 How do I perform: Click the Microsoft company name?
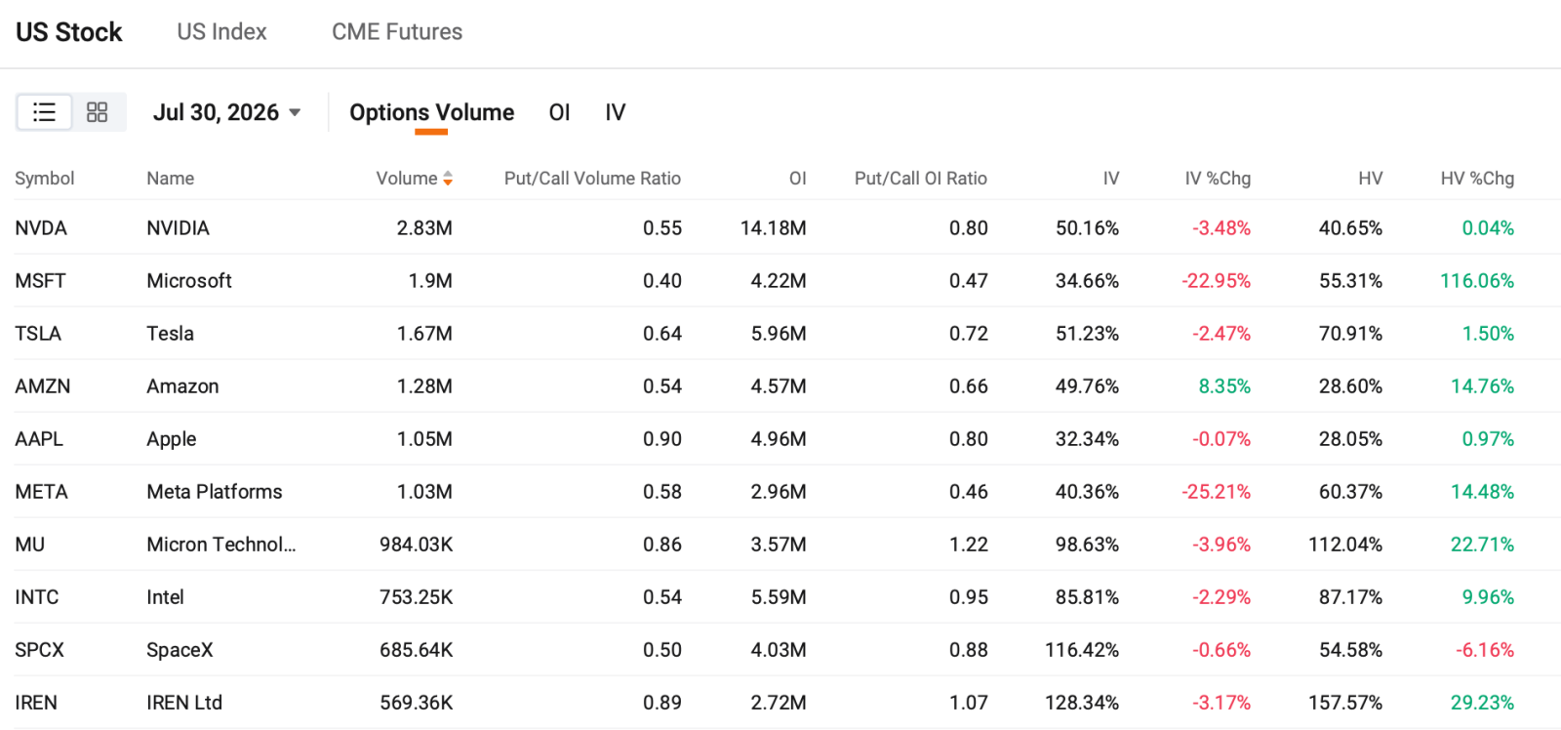pos(189,281)
